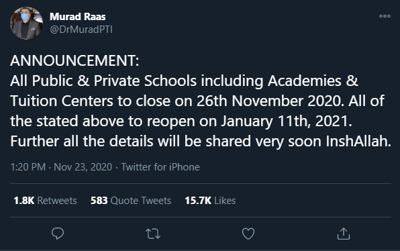Click the Murad Raas display name
Screen dimensions: 400x251
click(x=78, y=17)
